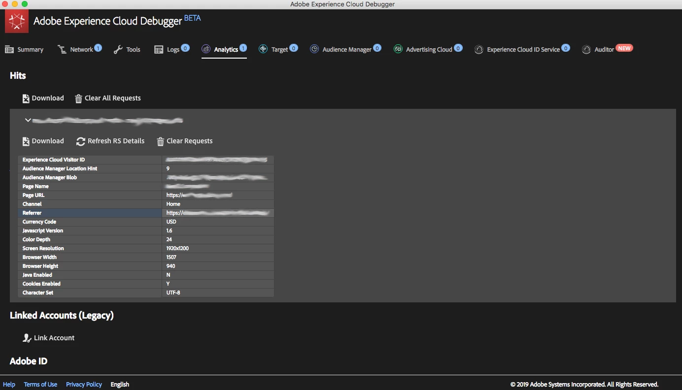Open the Tools tab

[x=127, y=50]
